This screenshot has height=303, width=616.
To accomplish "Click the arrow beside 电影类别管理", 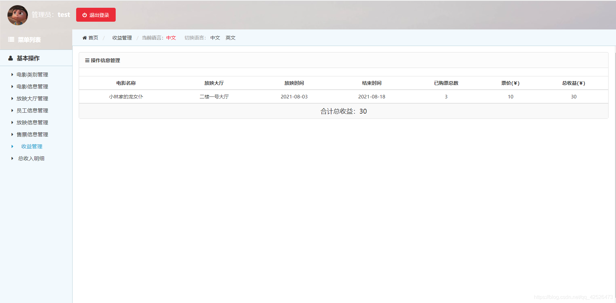I will (12, 75).
